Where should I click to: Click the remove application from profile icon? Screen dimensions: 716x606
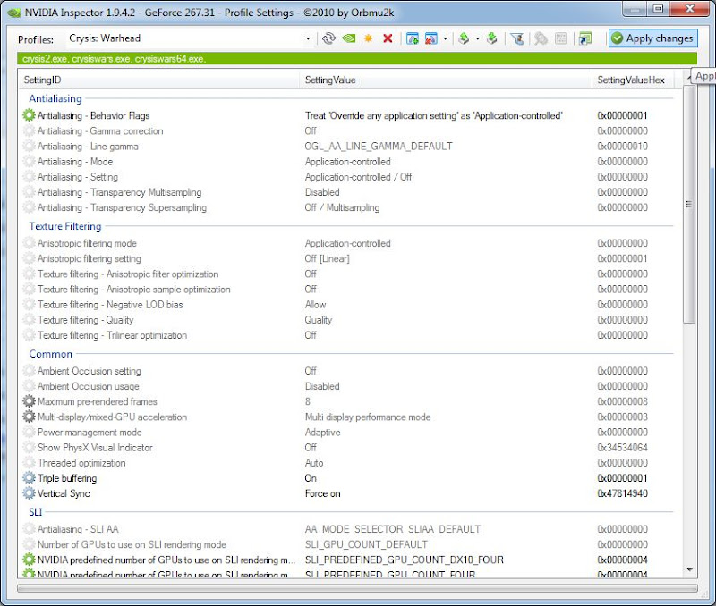click(431, 38)
